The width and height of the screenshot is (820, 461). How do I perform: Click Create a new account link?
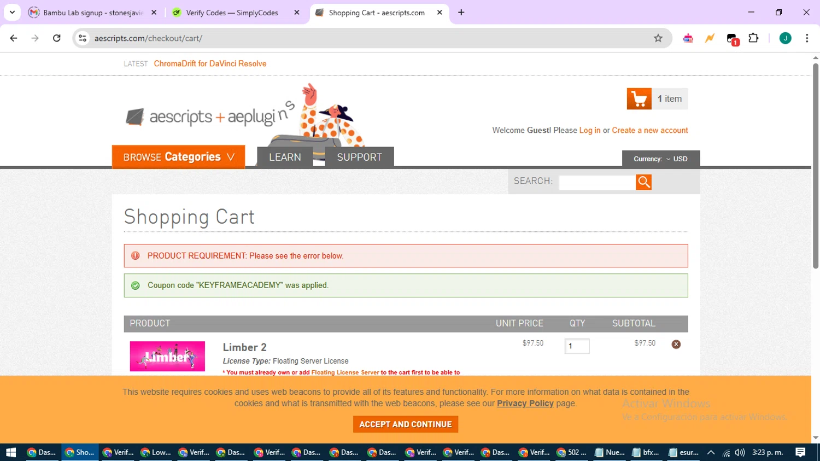tap(650, 130)
